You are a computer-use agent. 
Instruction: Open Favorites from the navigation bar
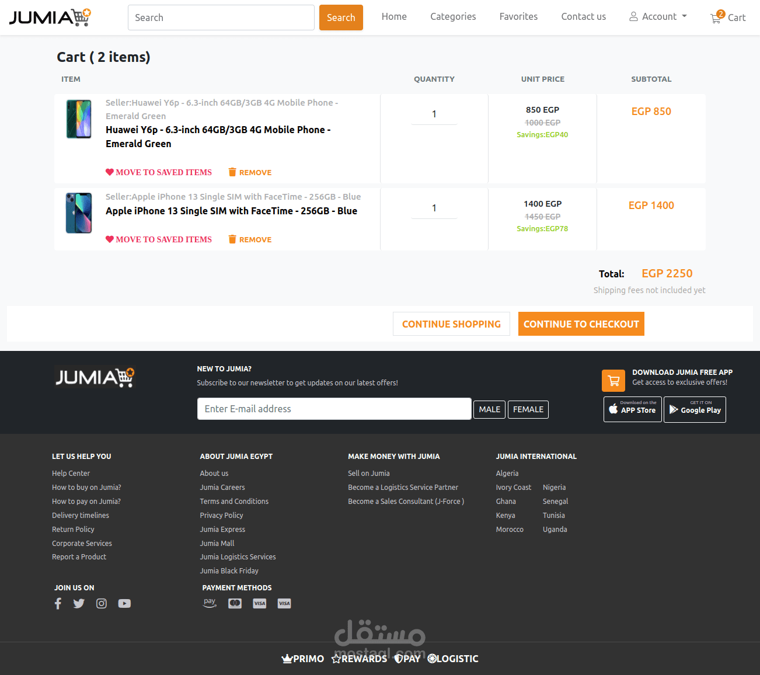pyautogui.click(x=518, y=16)
